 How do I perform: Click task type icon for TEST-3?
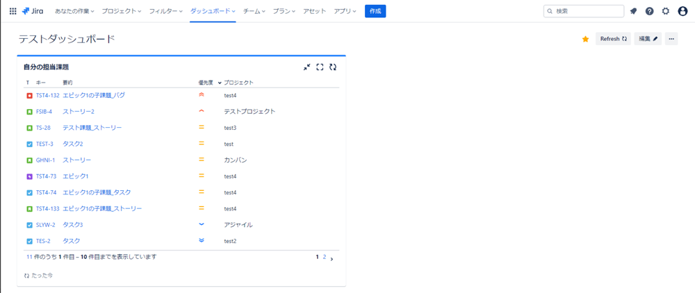(29, 144)
